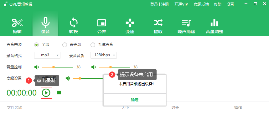Open the 音量调整 volume adjust tool

215,26
